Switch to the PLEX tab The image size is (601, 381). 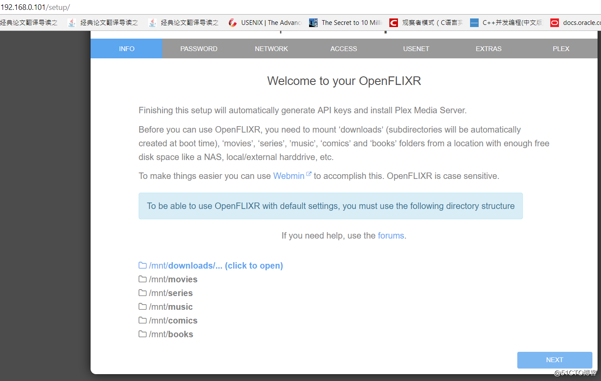(561, 48)
